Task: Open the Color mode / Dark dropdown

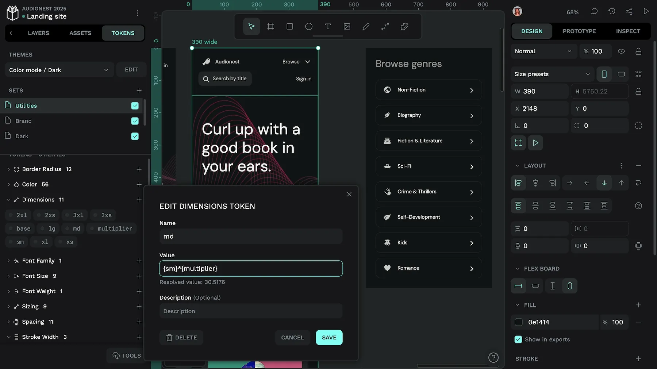Action: click(x=59, y=70)
